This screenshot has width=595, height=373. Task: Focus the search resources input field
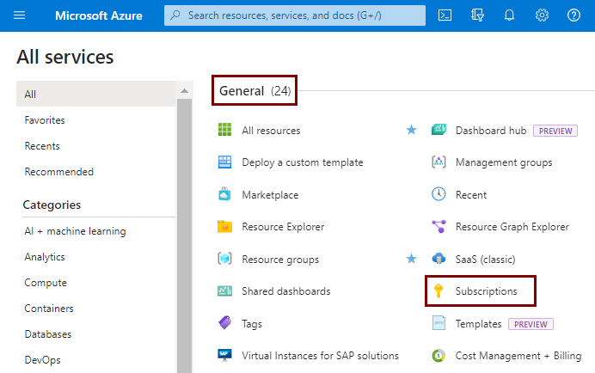295,15
